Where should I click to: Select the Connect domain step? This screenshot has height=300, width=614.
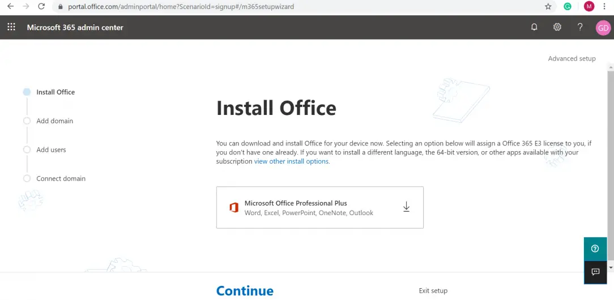click(61, 179)
